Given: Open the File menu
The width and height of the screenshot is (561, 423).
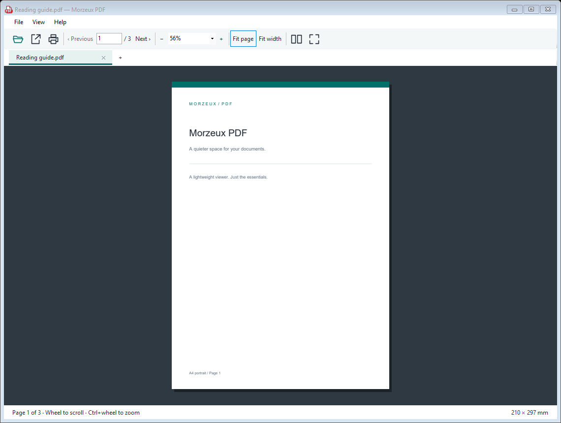Looking at the screenshot, I should 19,22.
